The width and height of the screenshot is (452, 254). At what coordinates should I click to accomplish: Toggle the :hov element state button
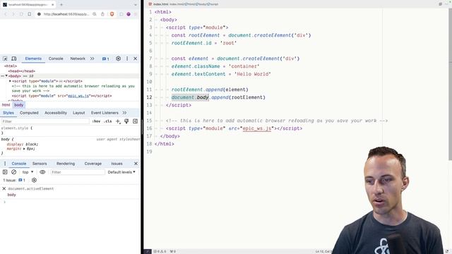pos(96,121)
